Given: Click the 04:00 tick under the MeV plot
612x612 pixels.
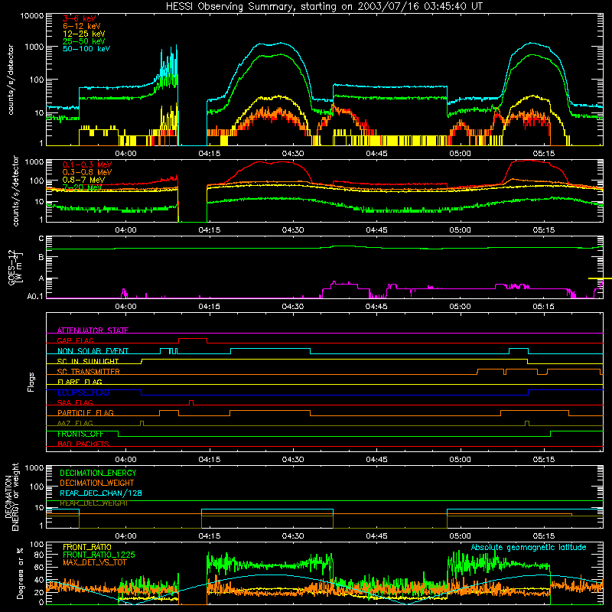Looking at the screenshot, I should (x=125, y=230).
